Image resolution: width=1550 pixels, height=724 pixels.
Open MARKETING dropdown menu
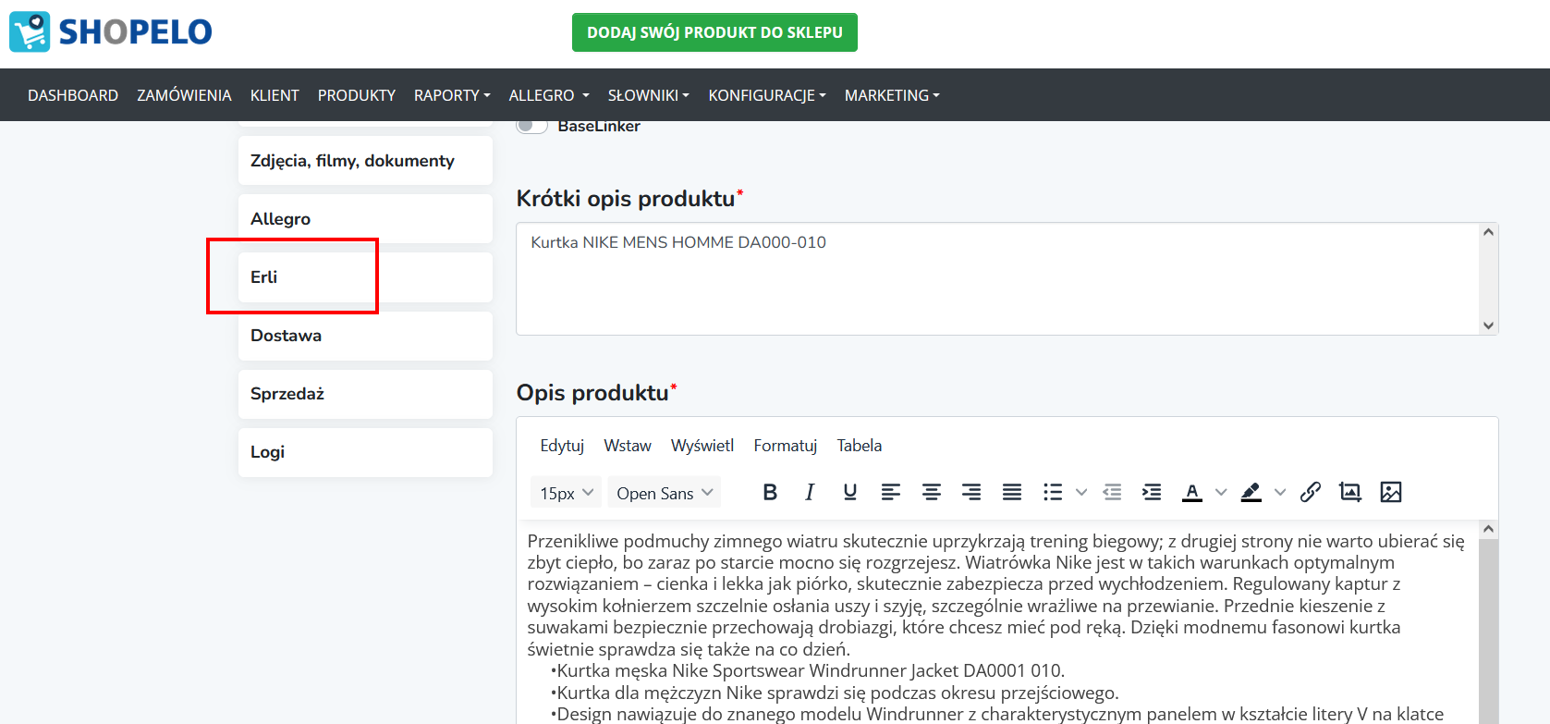coord(892,95)
